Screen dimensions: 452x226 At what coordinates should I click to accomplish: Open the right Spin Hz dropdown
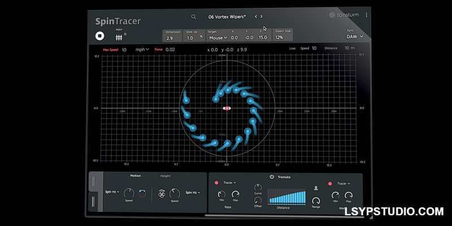click(x=193, y=193)
